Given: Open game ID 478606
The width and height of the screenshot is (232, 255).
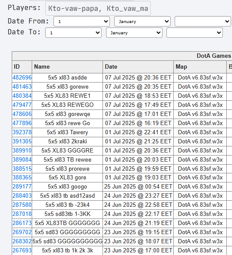Looking at the screenshot, I should tap(22, 114).
